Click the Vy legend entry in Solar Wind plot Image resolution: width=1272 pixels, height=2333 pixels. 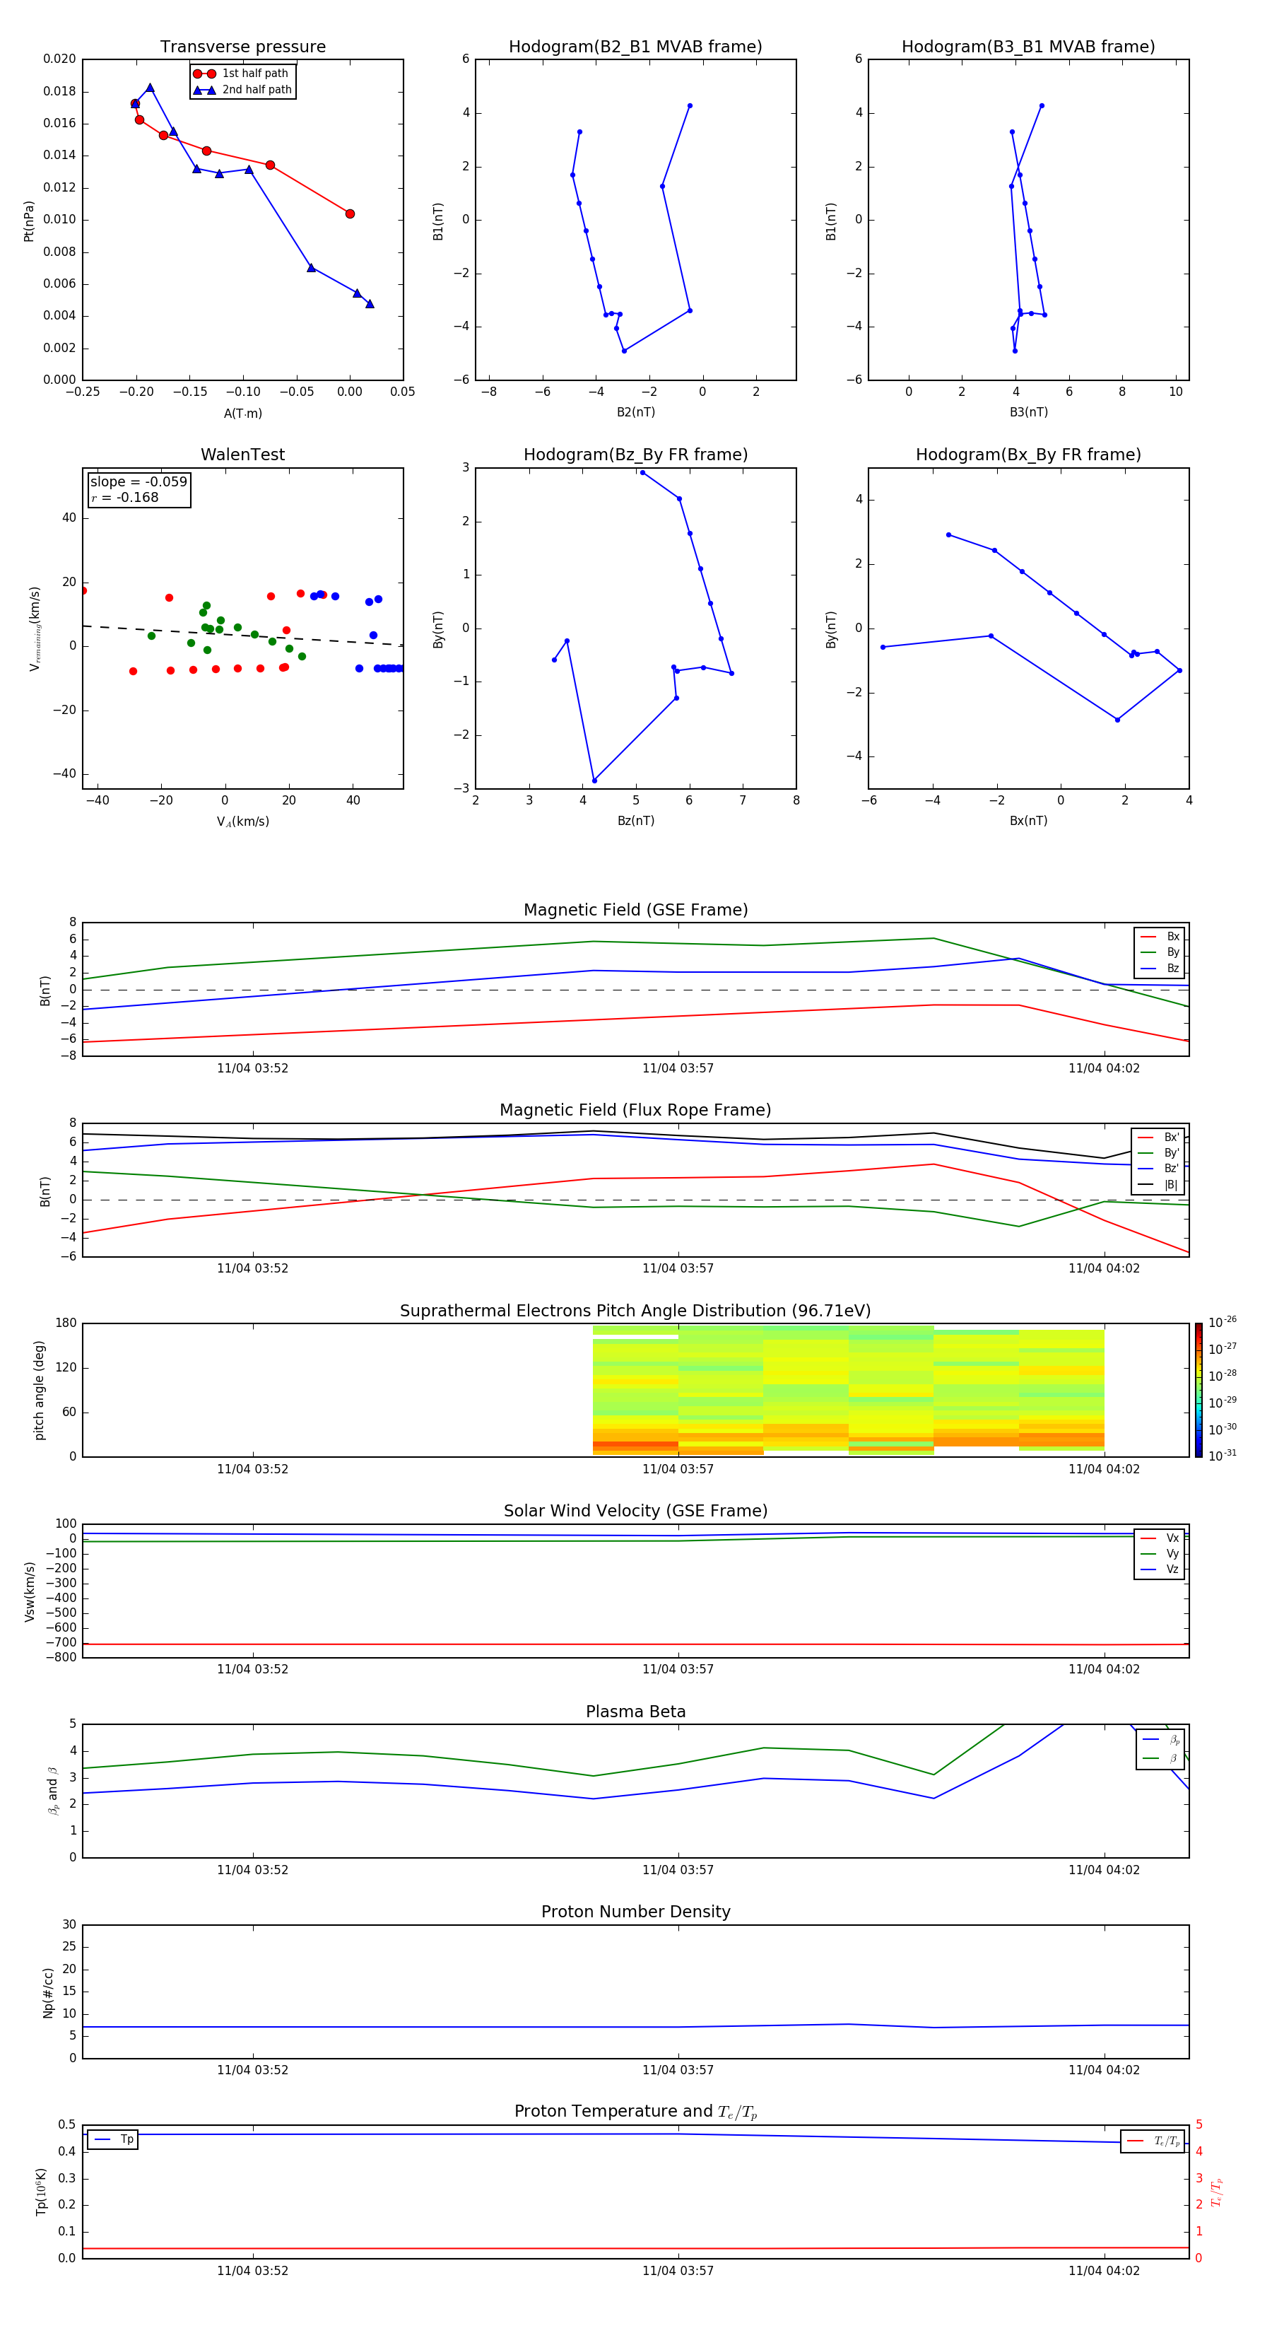click(x=1160, y=1554)
